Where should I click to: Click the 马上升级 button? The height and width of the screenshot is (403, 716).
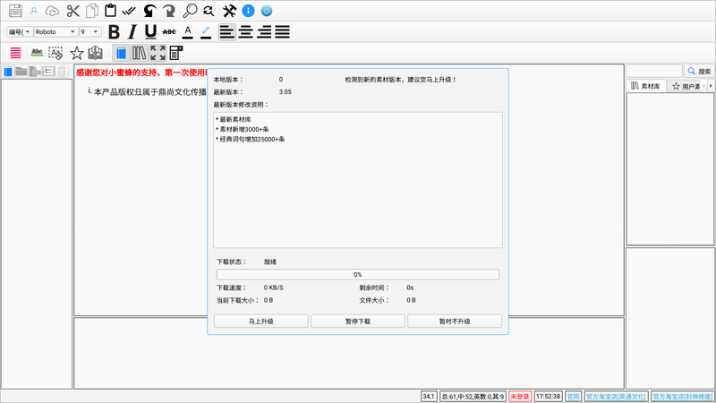(x=260, y=321)
